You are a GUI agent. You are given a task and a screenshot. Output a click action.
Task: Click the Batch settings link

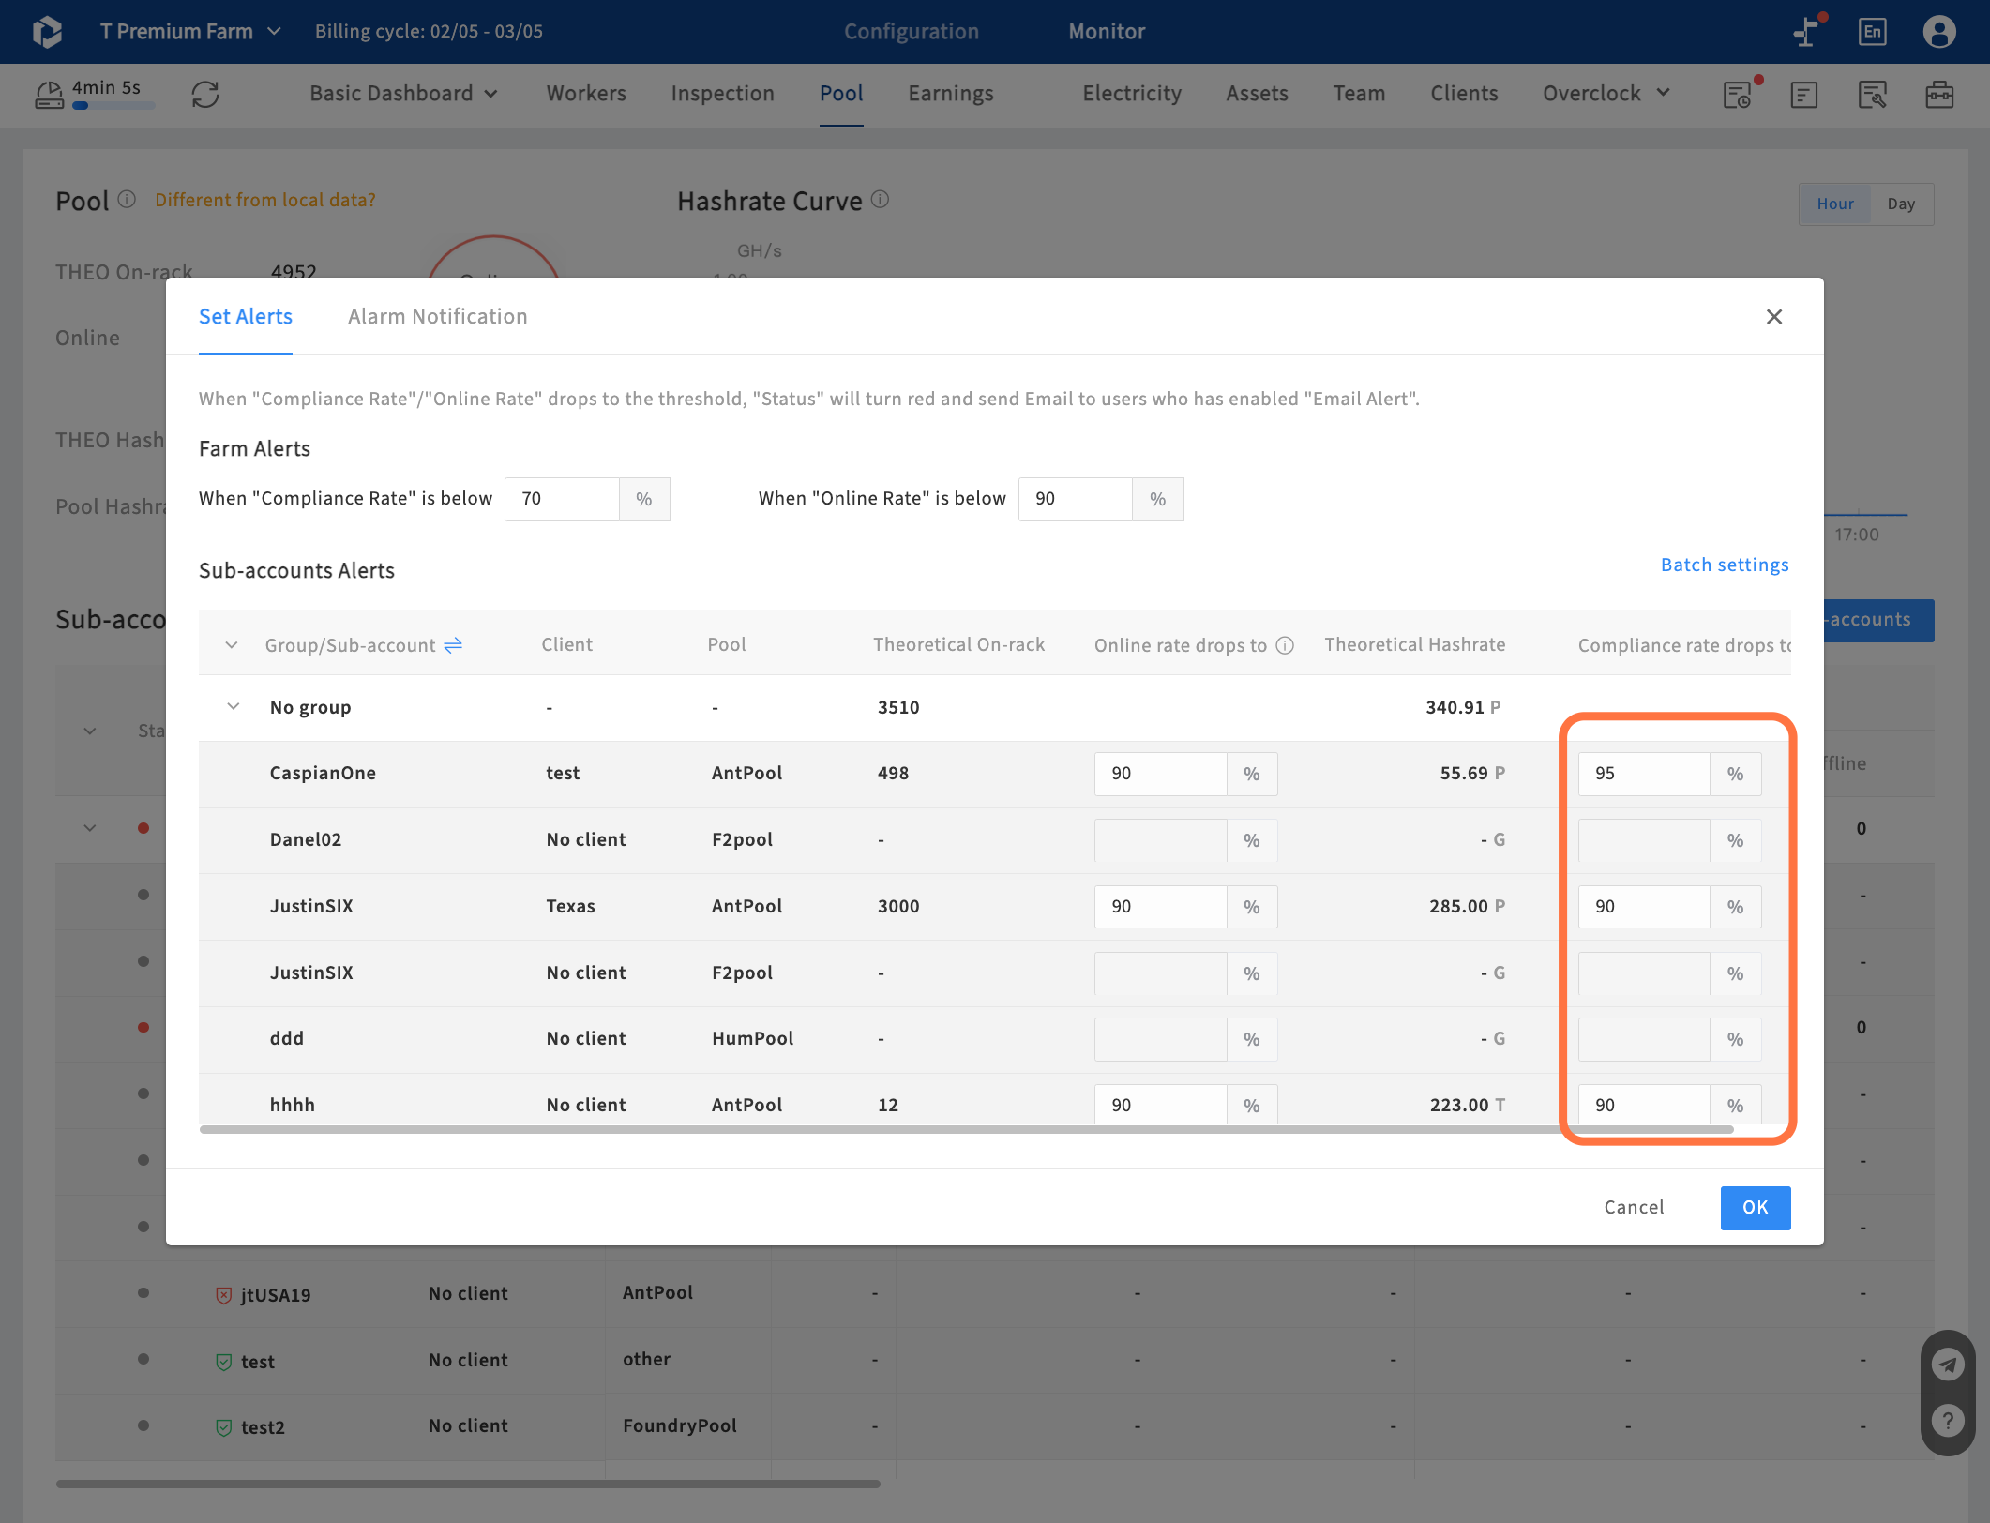tap(1725, 565)
